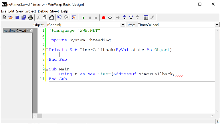This screenshot has width=220, height=124.
Task: Open a file with the folder icon
Action: pos(10,18)
